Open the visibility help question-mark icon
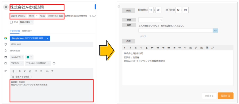This screenshot has width=239, height=104. [54, 63]
